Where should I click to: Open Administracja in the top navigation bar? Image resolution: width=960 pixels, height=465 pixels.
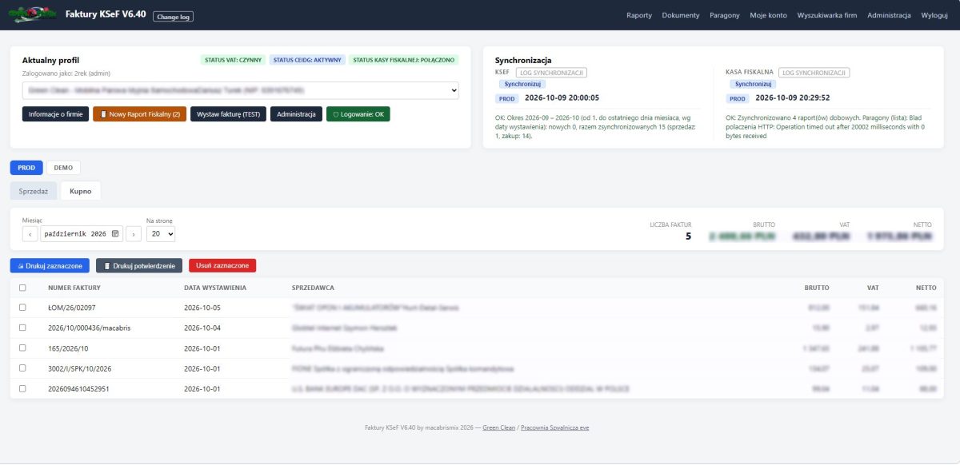click(x=889, y=15)
